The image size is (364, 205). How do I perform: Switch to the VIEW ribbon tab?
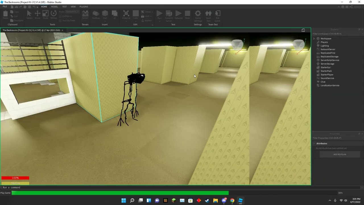pyautogui.click(x=73, y=7)
